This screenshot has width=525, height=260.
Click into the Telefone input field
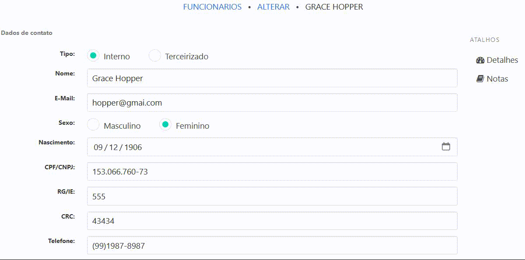pos(272,246)
